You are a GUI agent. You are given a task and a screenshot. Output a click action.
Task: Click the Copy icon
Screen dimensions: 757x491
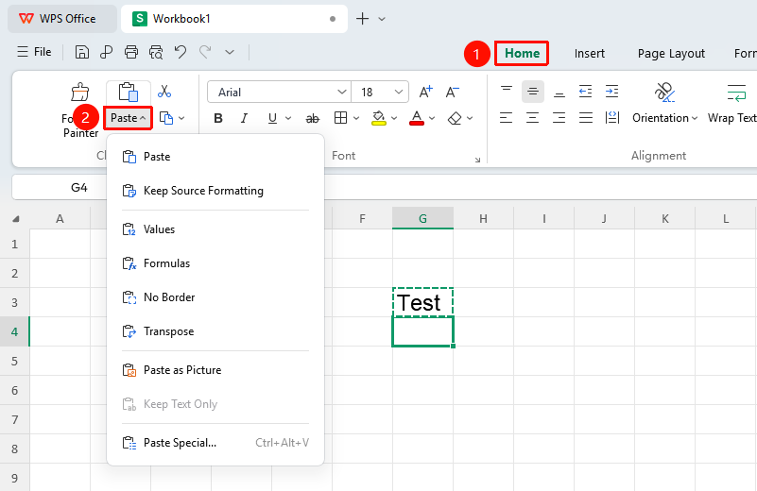166,118
